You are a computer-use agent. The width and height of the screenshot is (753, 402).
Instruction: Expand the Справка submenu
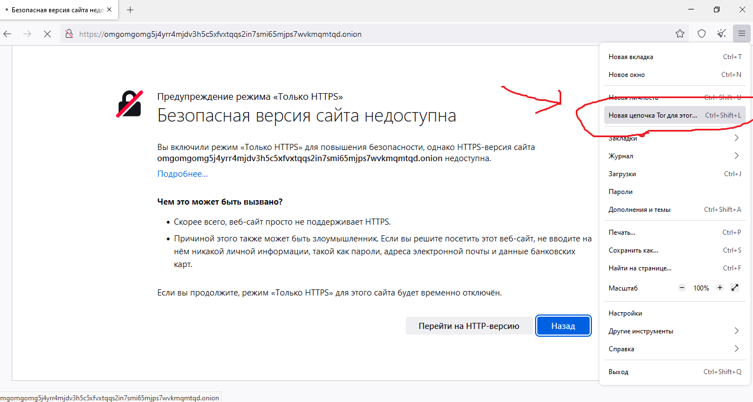coord(674,349)
